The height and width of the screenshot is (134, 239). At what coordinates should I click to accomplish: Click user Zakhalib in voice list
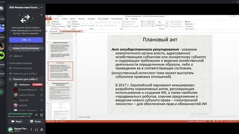coord(23,105)
